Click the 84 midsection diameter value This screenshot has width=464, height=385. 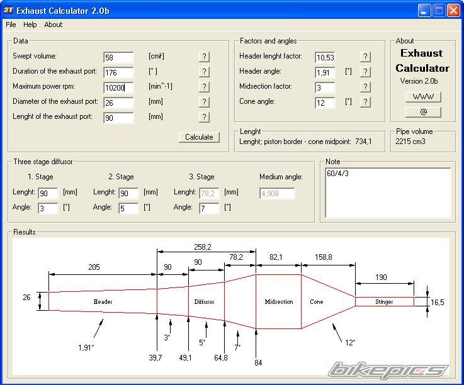click(258, 362)
